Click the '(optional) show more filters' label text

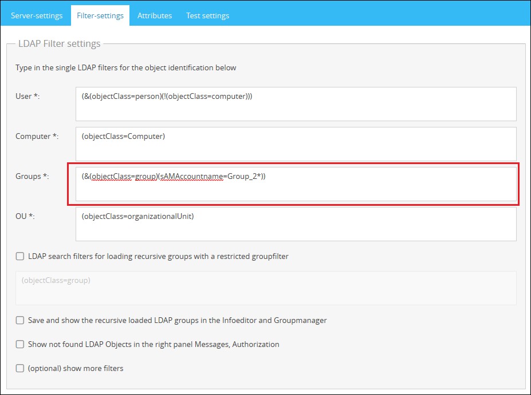(x=76, y=369)
